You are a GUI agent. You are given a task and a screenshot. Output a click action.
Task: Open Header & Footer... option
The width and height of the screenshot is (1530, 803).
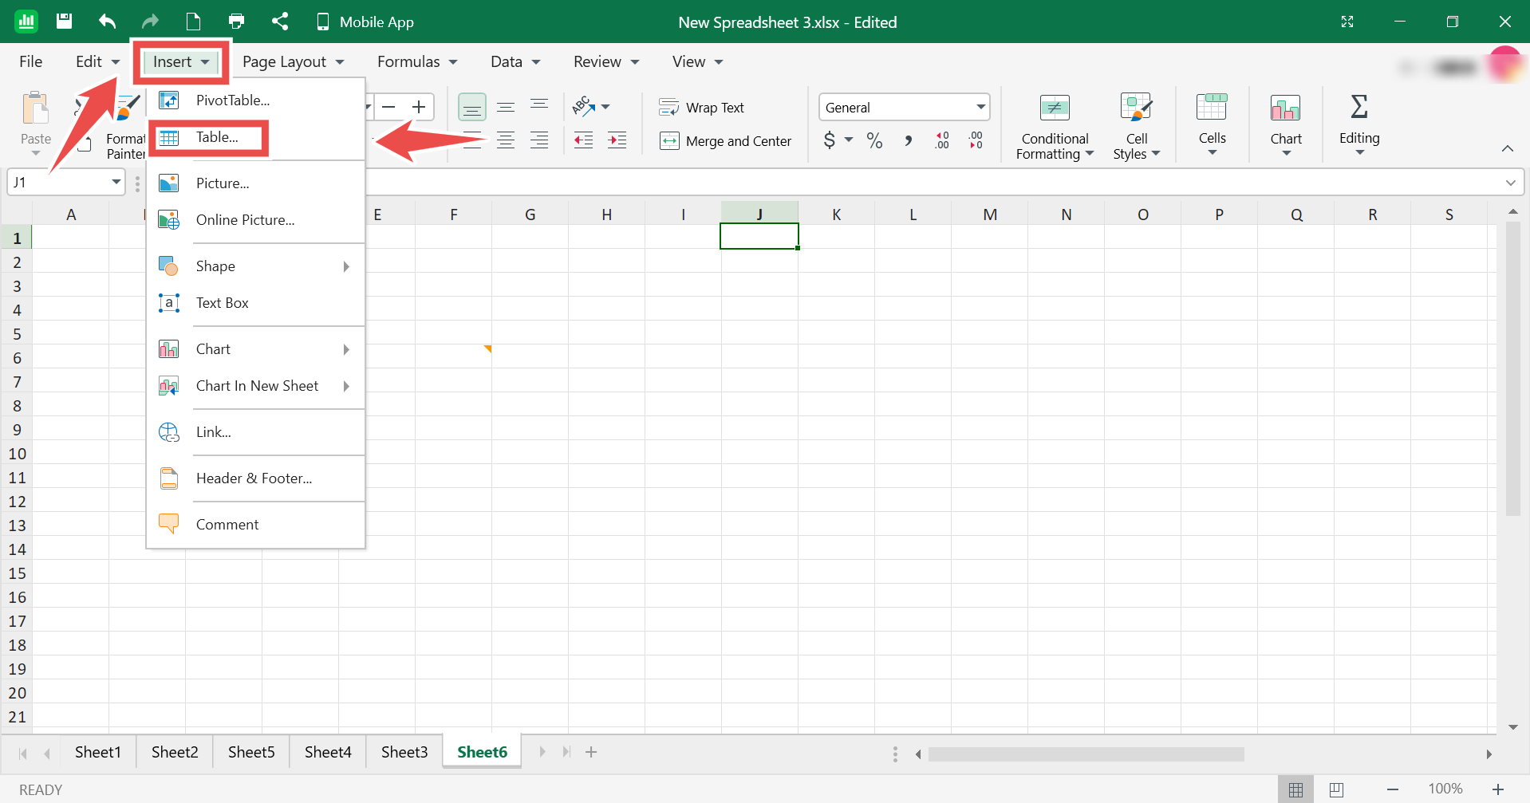pyautogui.click(x=255, y=478)
